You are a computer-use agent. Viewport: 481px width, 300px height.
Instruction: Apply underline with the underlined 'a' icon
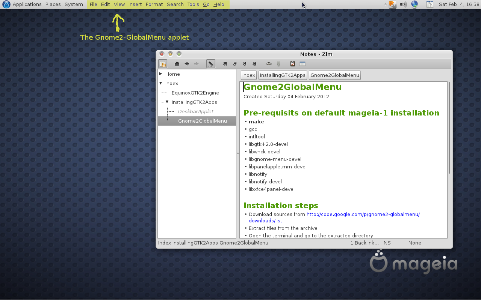(x=245, y=64)
